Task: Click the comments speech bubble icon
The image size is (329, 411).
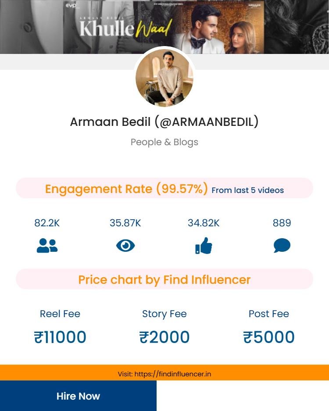Action: 282,246
